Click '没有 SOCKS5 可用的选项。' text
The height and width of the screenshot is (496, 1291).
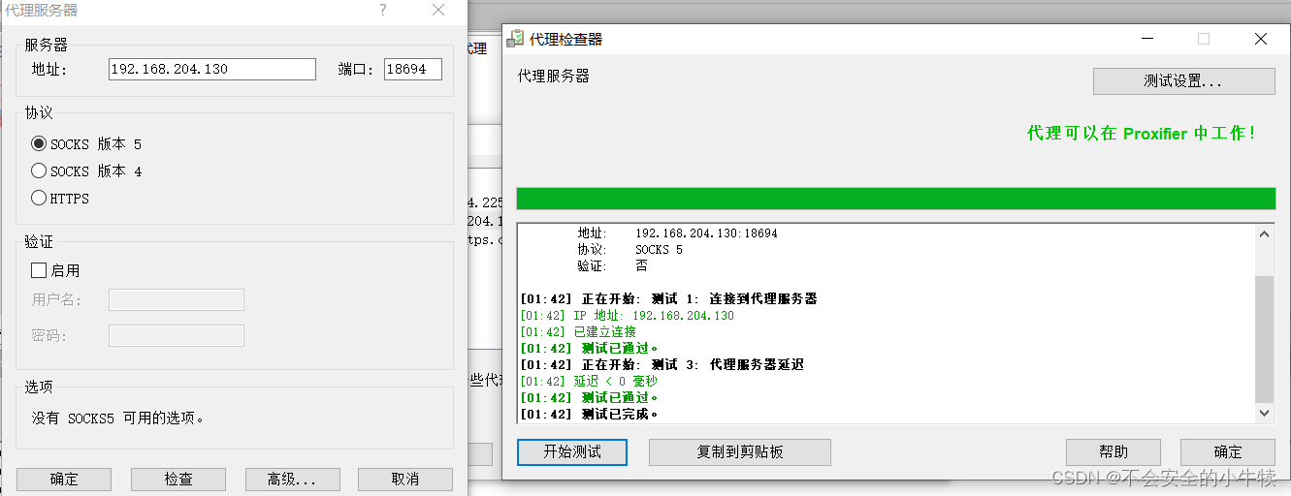[x=118, y=418]
